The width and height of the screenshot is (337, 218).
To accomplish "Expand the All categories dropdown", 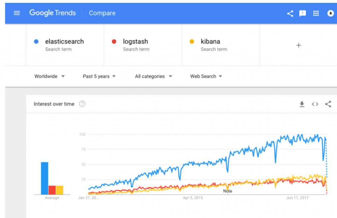I will click(153, 76).
